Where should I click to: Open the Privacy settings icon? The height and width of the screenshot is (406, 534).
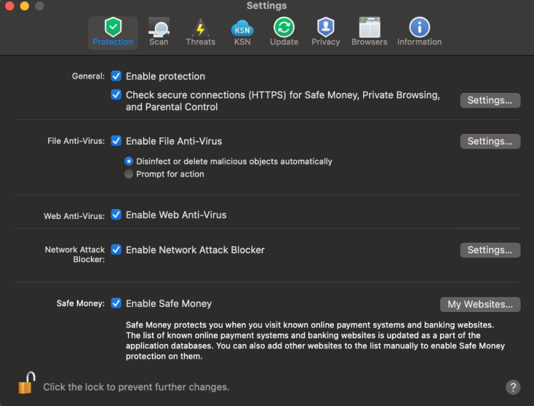(x=325, y=31)
